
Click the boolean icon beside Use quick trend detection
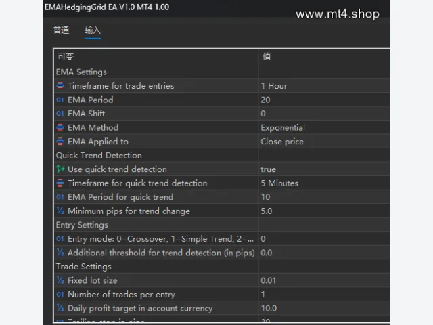click(60, 169)
